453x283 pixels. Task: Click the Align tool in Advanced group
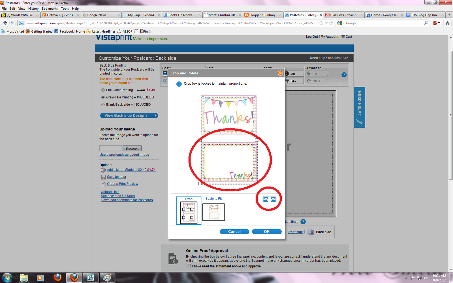coord(315,74)
